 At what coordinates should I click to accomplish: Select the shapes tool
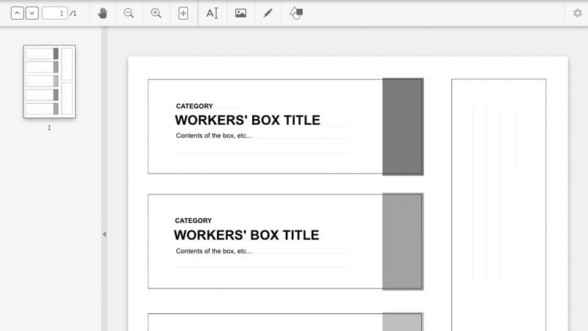[x=295, y=13]
